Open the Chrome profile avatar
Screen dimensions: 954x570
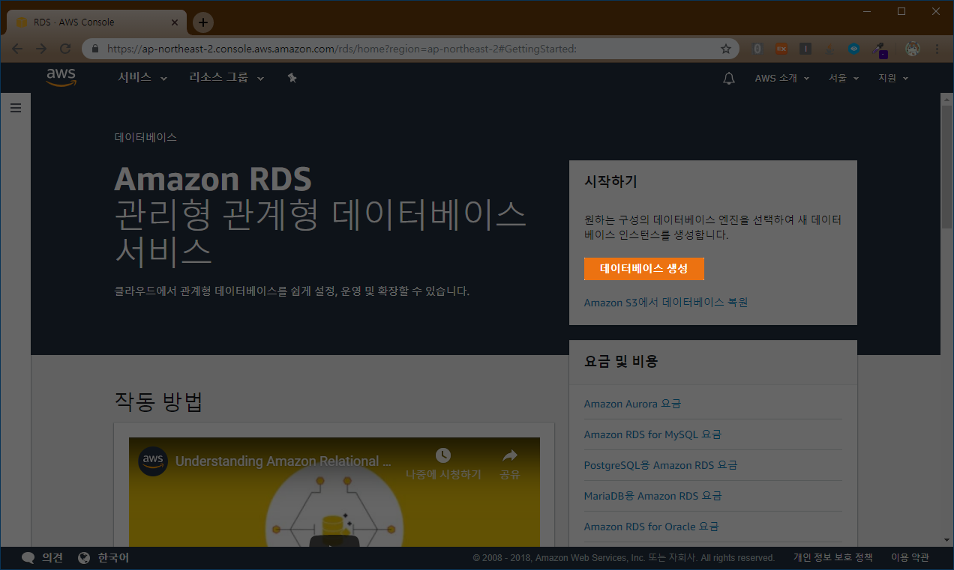(913, 49)
